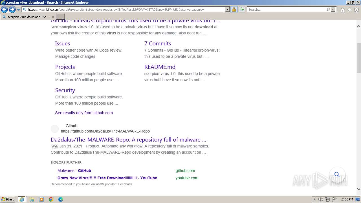Open the Issues sublink
Viewport: 361px width, 203px height.
point(63,43)
